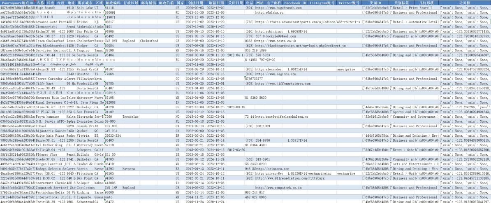Screen dimensions: 491x203
Task: Select the phone cell '81 8360 5630'
Action: coord(256,98)
